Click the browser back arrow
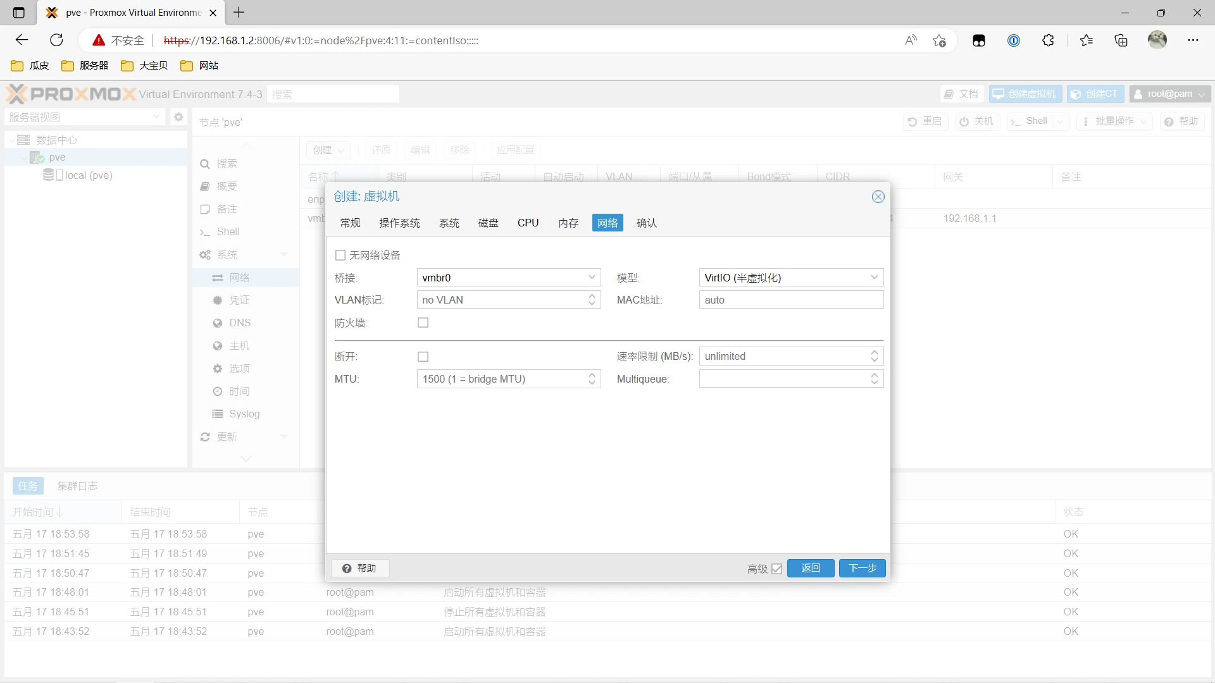Screen dimensions: 1215x683 tap(22, 40)
